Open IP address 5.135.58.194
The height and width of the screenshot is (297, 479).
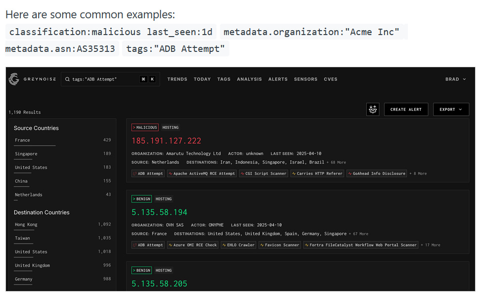click(159, 212)
